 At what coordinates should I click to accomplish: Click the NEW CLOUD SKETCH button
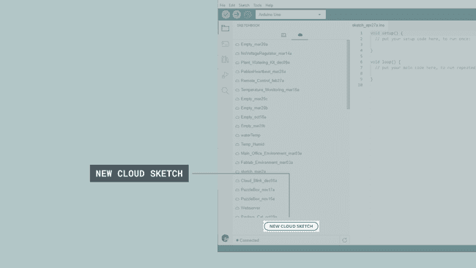pyautogui.click(x=291, y=226)
